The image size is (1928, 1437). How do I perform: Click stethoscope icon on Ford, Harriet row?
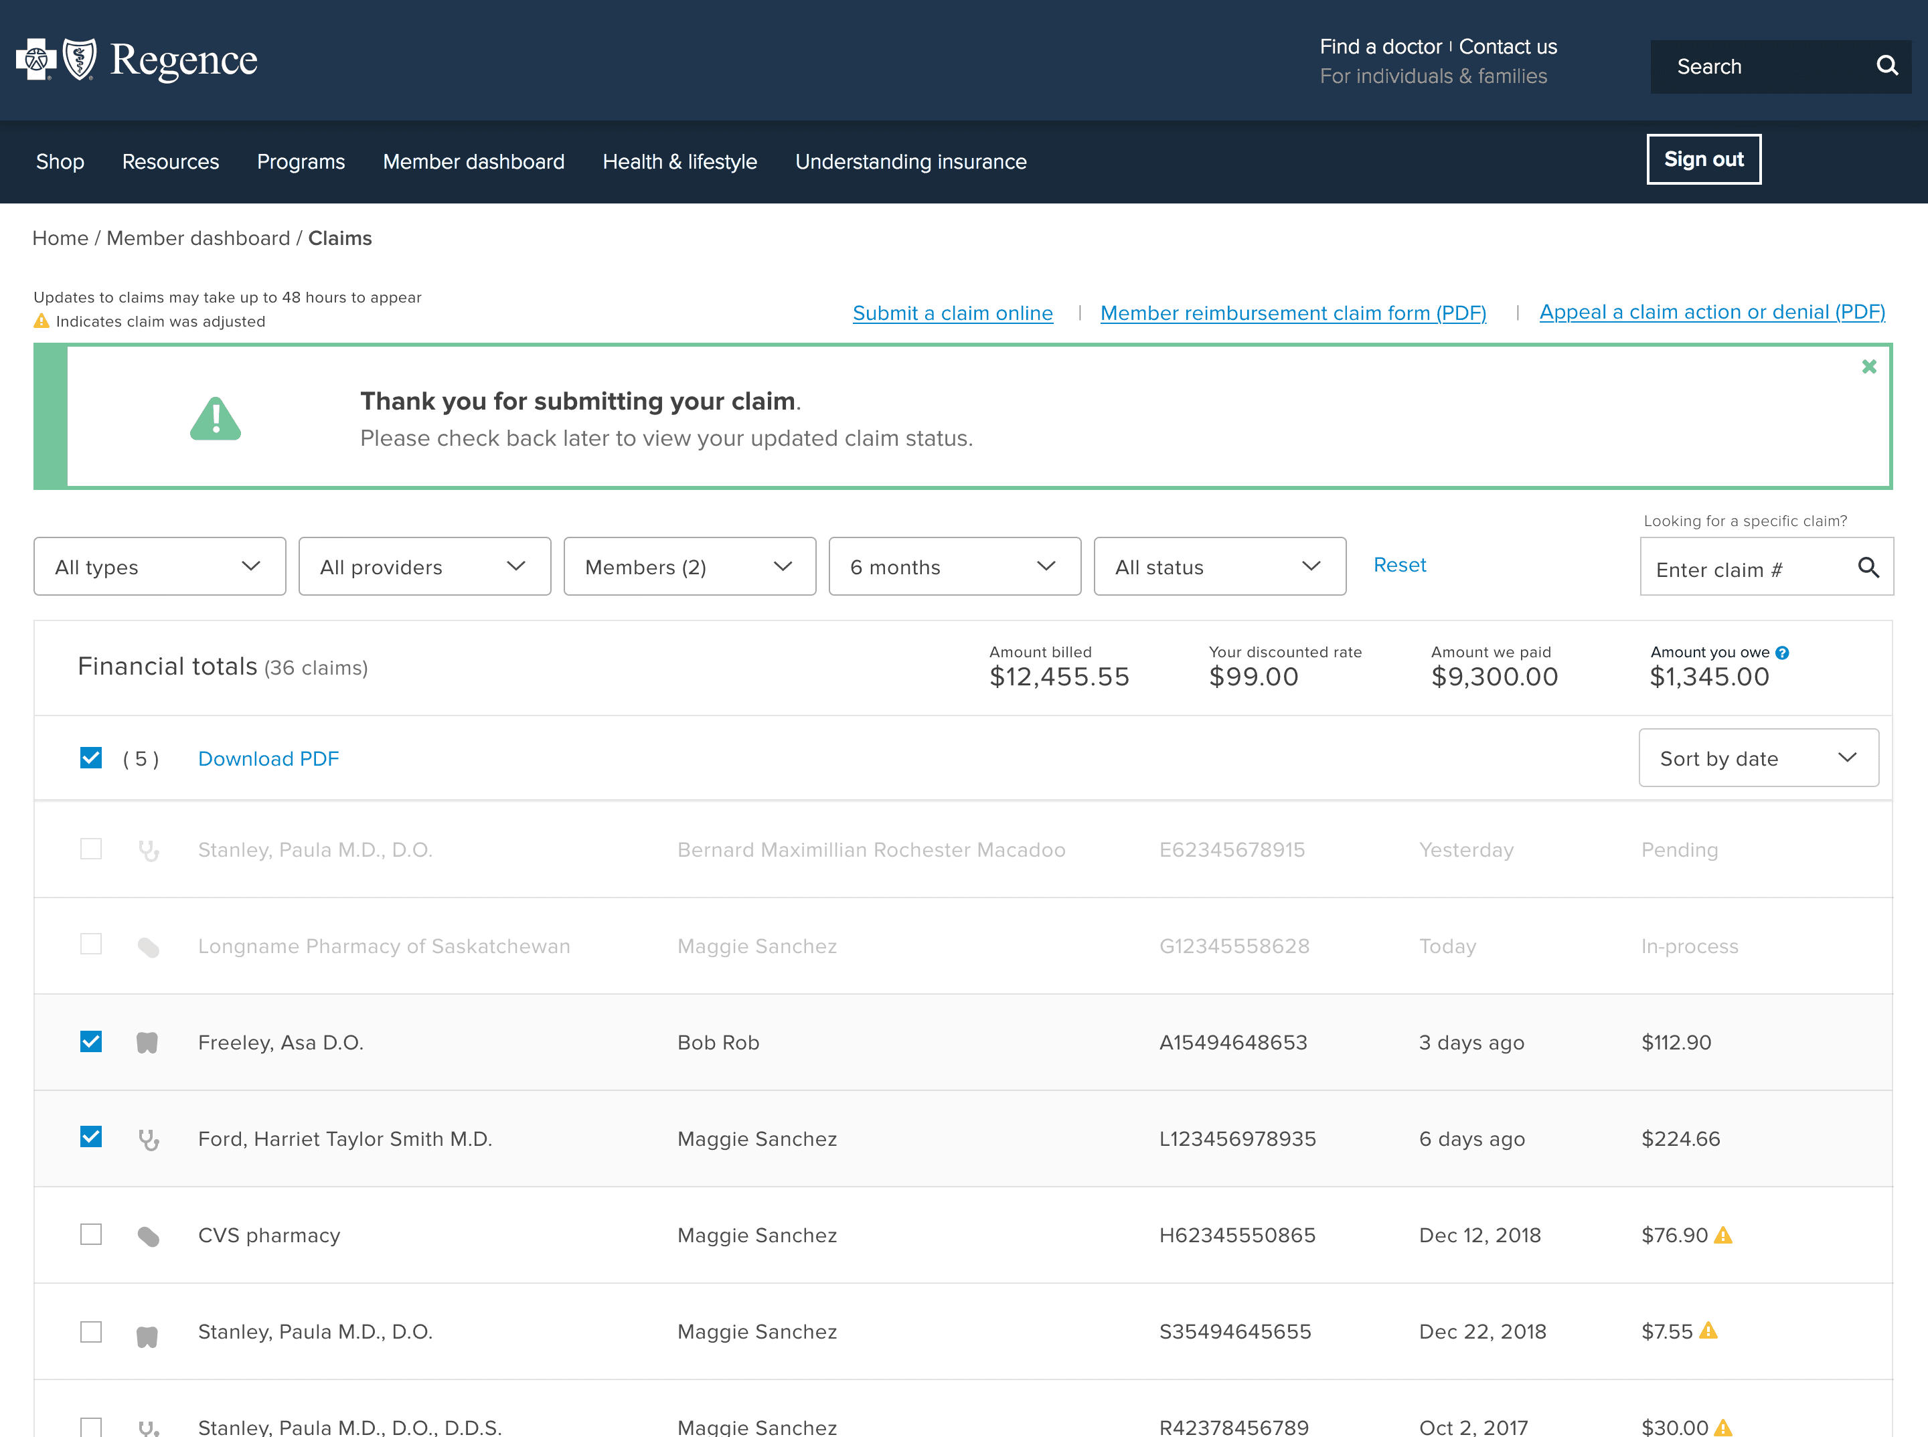tap(149, 1138)
